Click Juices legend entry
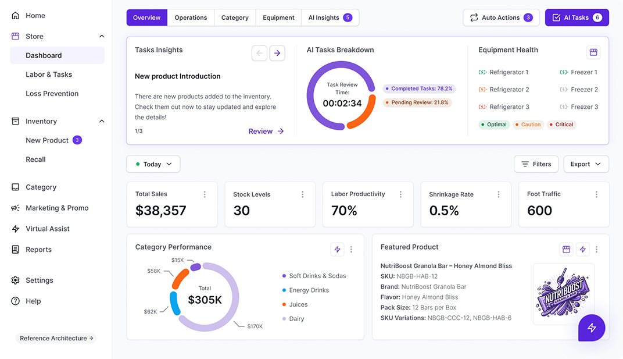Viewport: 623px width, 359px height. click(x=295, y=304)
